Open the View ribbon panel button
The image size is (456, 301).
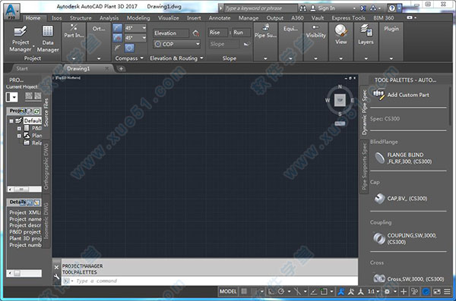click(340, 35)
